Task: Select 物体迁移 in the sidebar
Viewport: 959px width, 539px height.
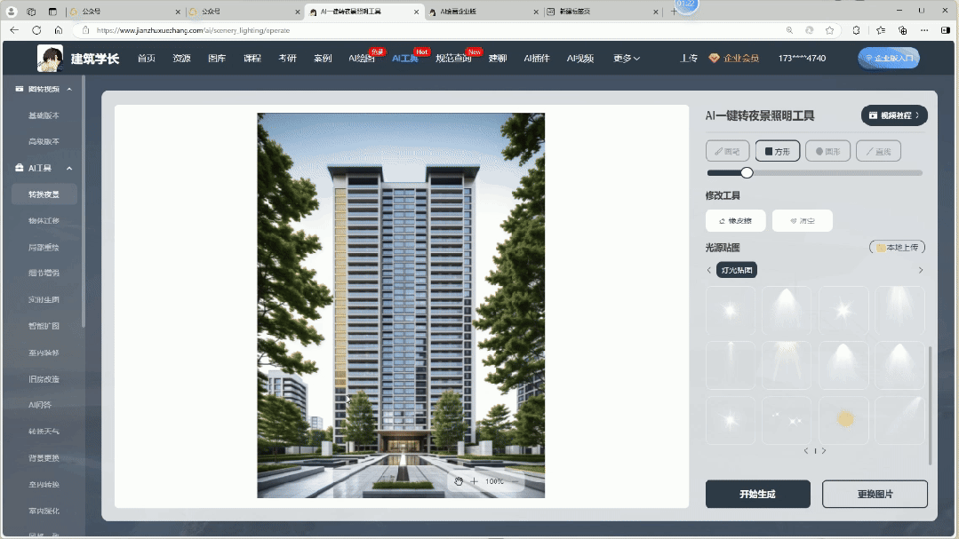Action: click(x=44, y=220)
